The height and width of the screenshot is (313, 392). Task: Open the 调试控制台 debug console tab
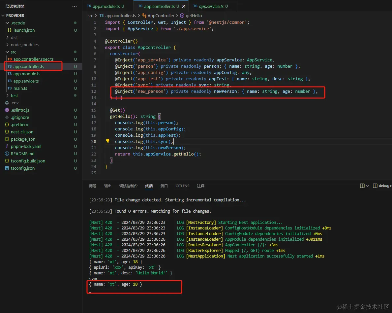tap(128, 186)
